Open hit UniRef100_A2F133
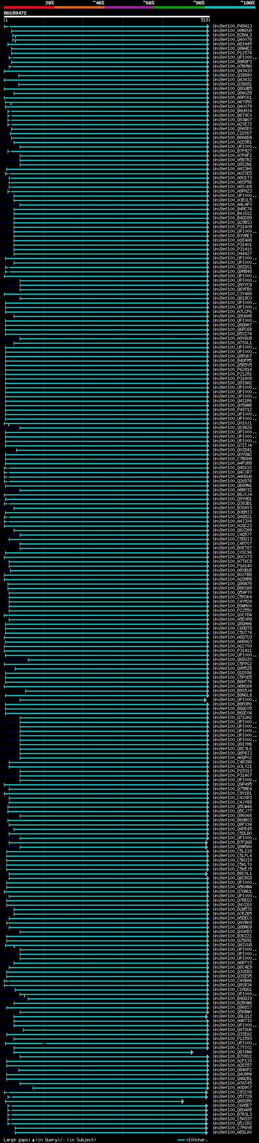 tap(232, 1061)
